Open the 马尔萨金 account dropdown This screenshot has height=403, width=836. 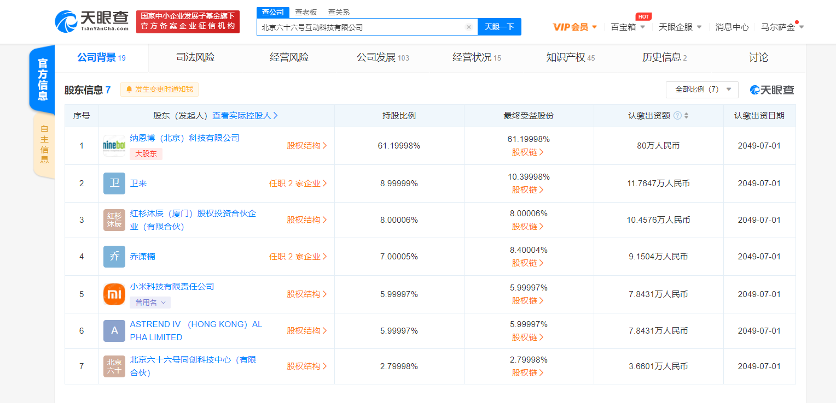click(782, 26)
